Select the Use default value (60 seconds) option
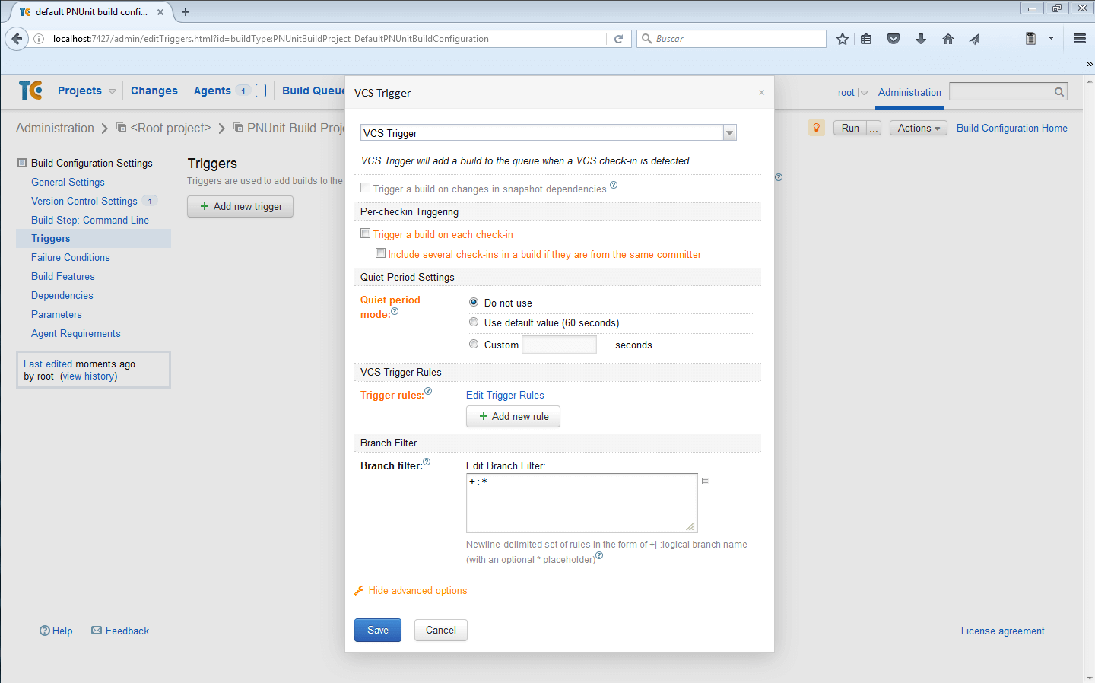 pyautogui.click(x=474, y=322)
